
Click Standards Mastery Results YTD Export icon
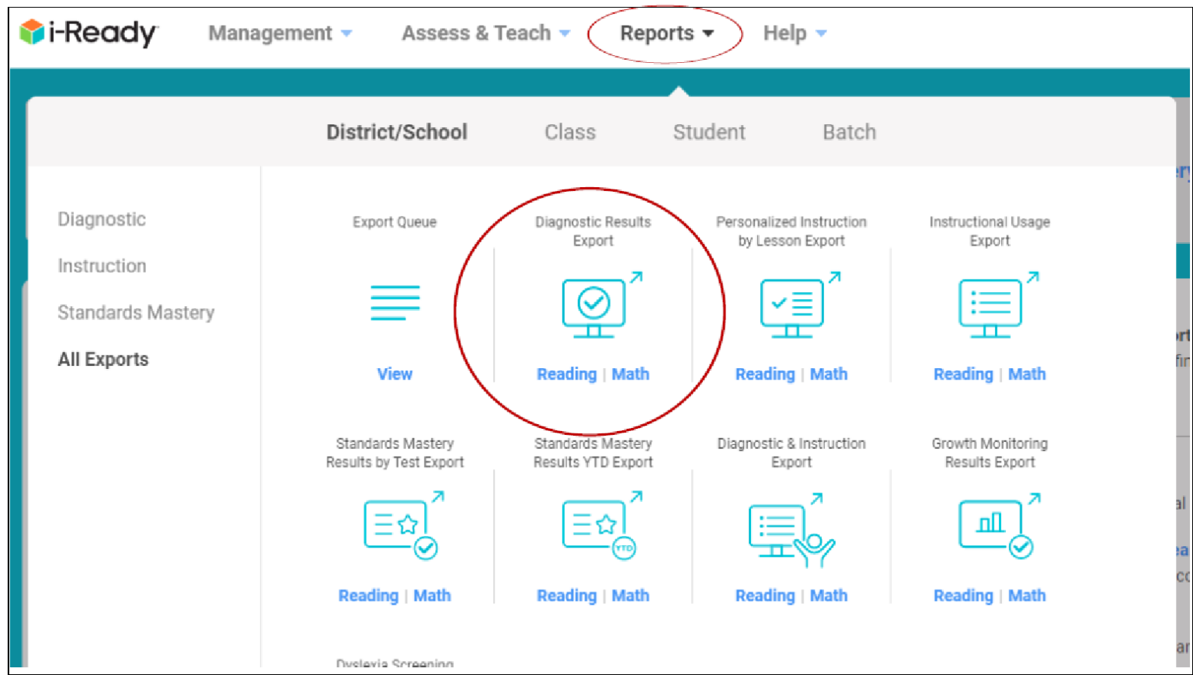point(597,527)
